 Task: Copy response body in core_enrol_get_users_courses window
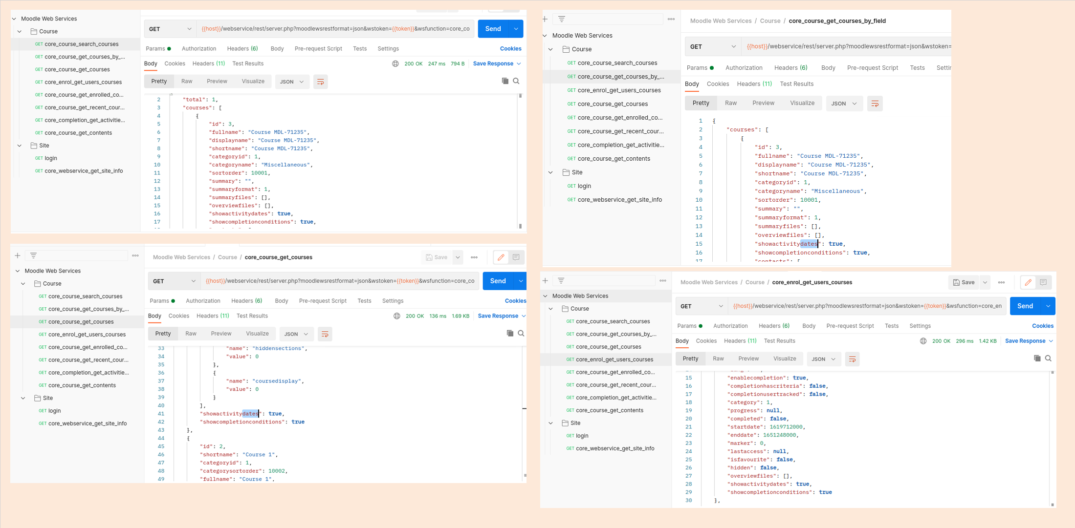pyautogui.click(x=1037, y=358)
